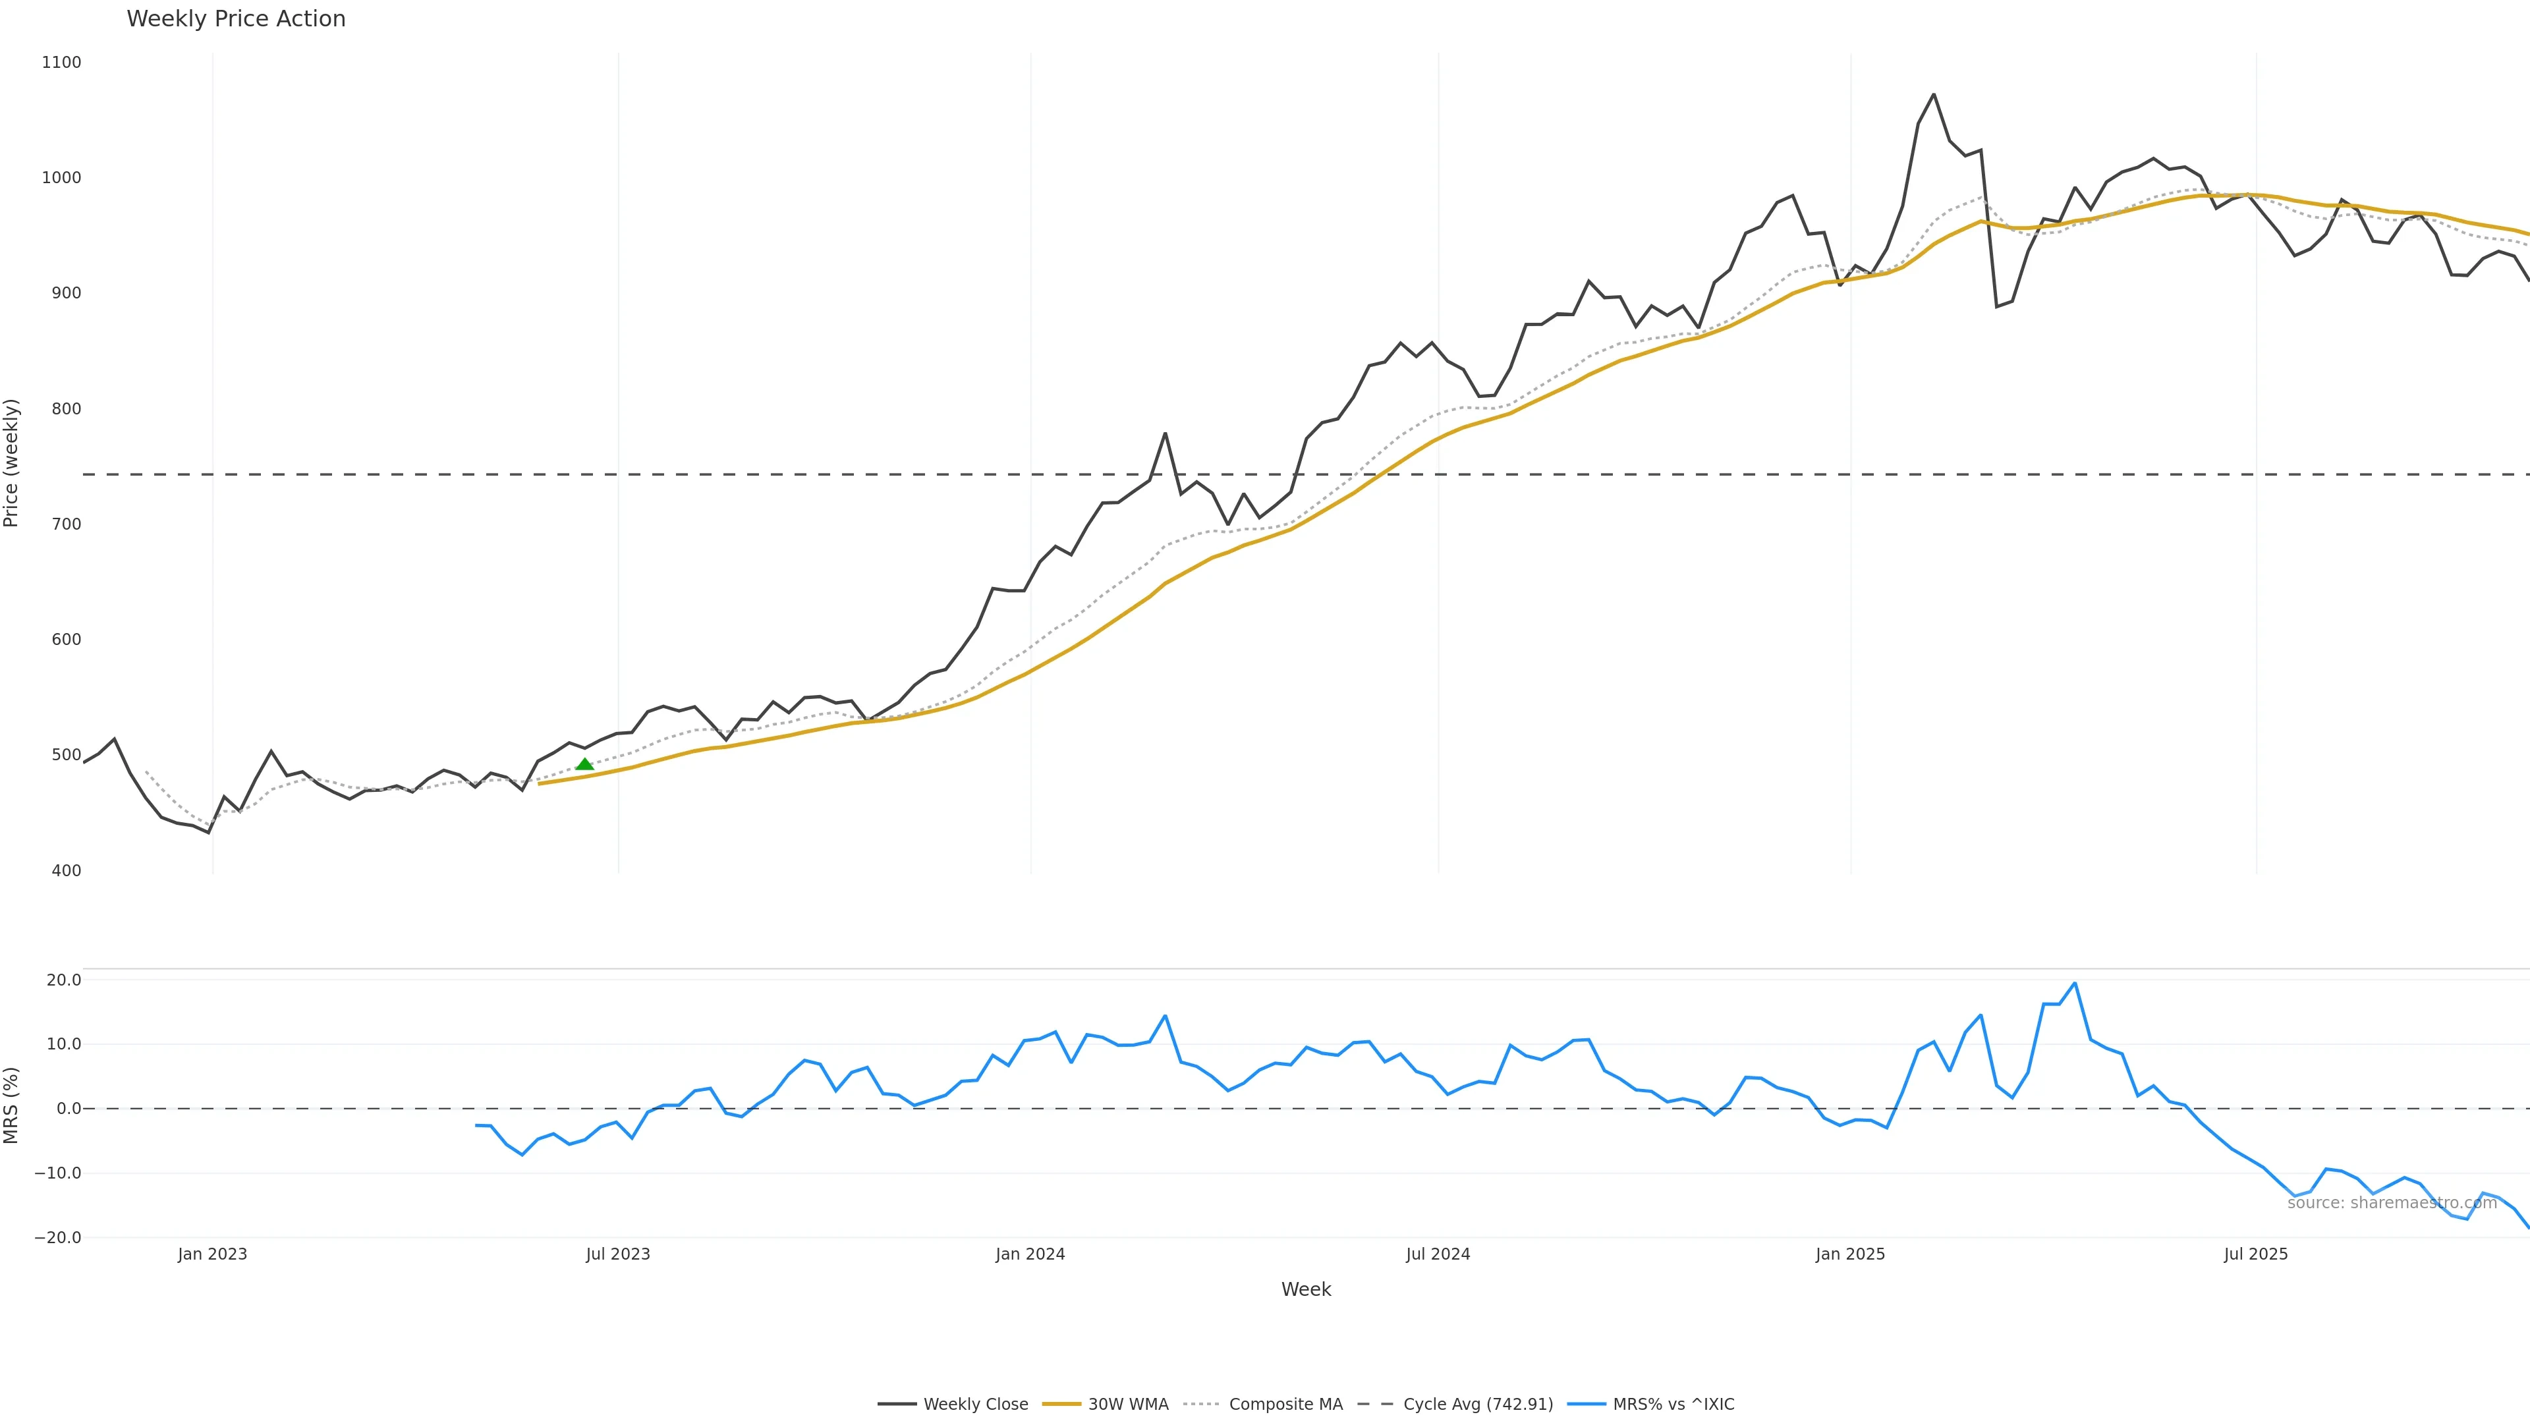Click the blue MRS% legend line swatch

[1586, 1405]
